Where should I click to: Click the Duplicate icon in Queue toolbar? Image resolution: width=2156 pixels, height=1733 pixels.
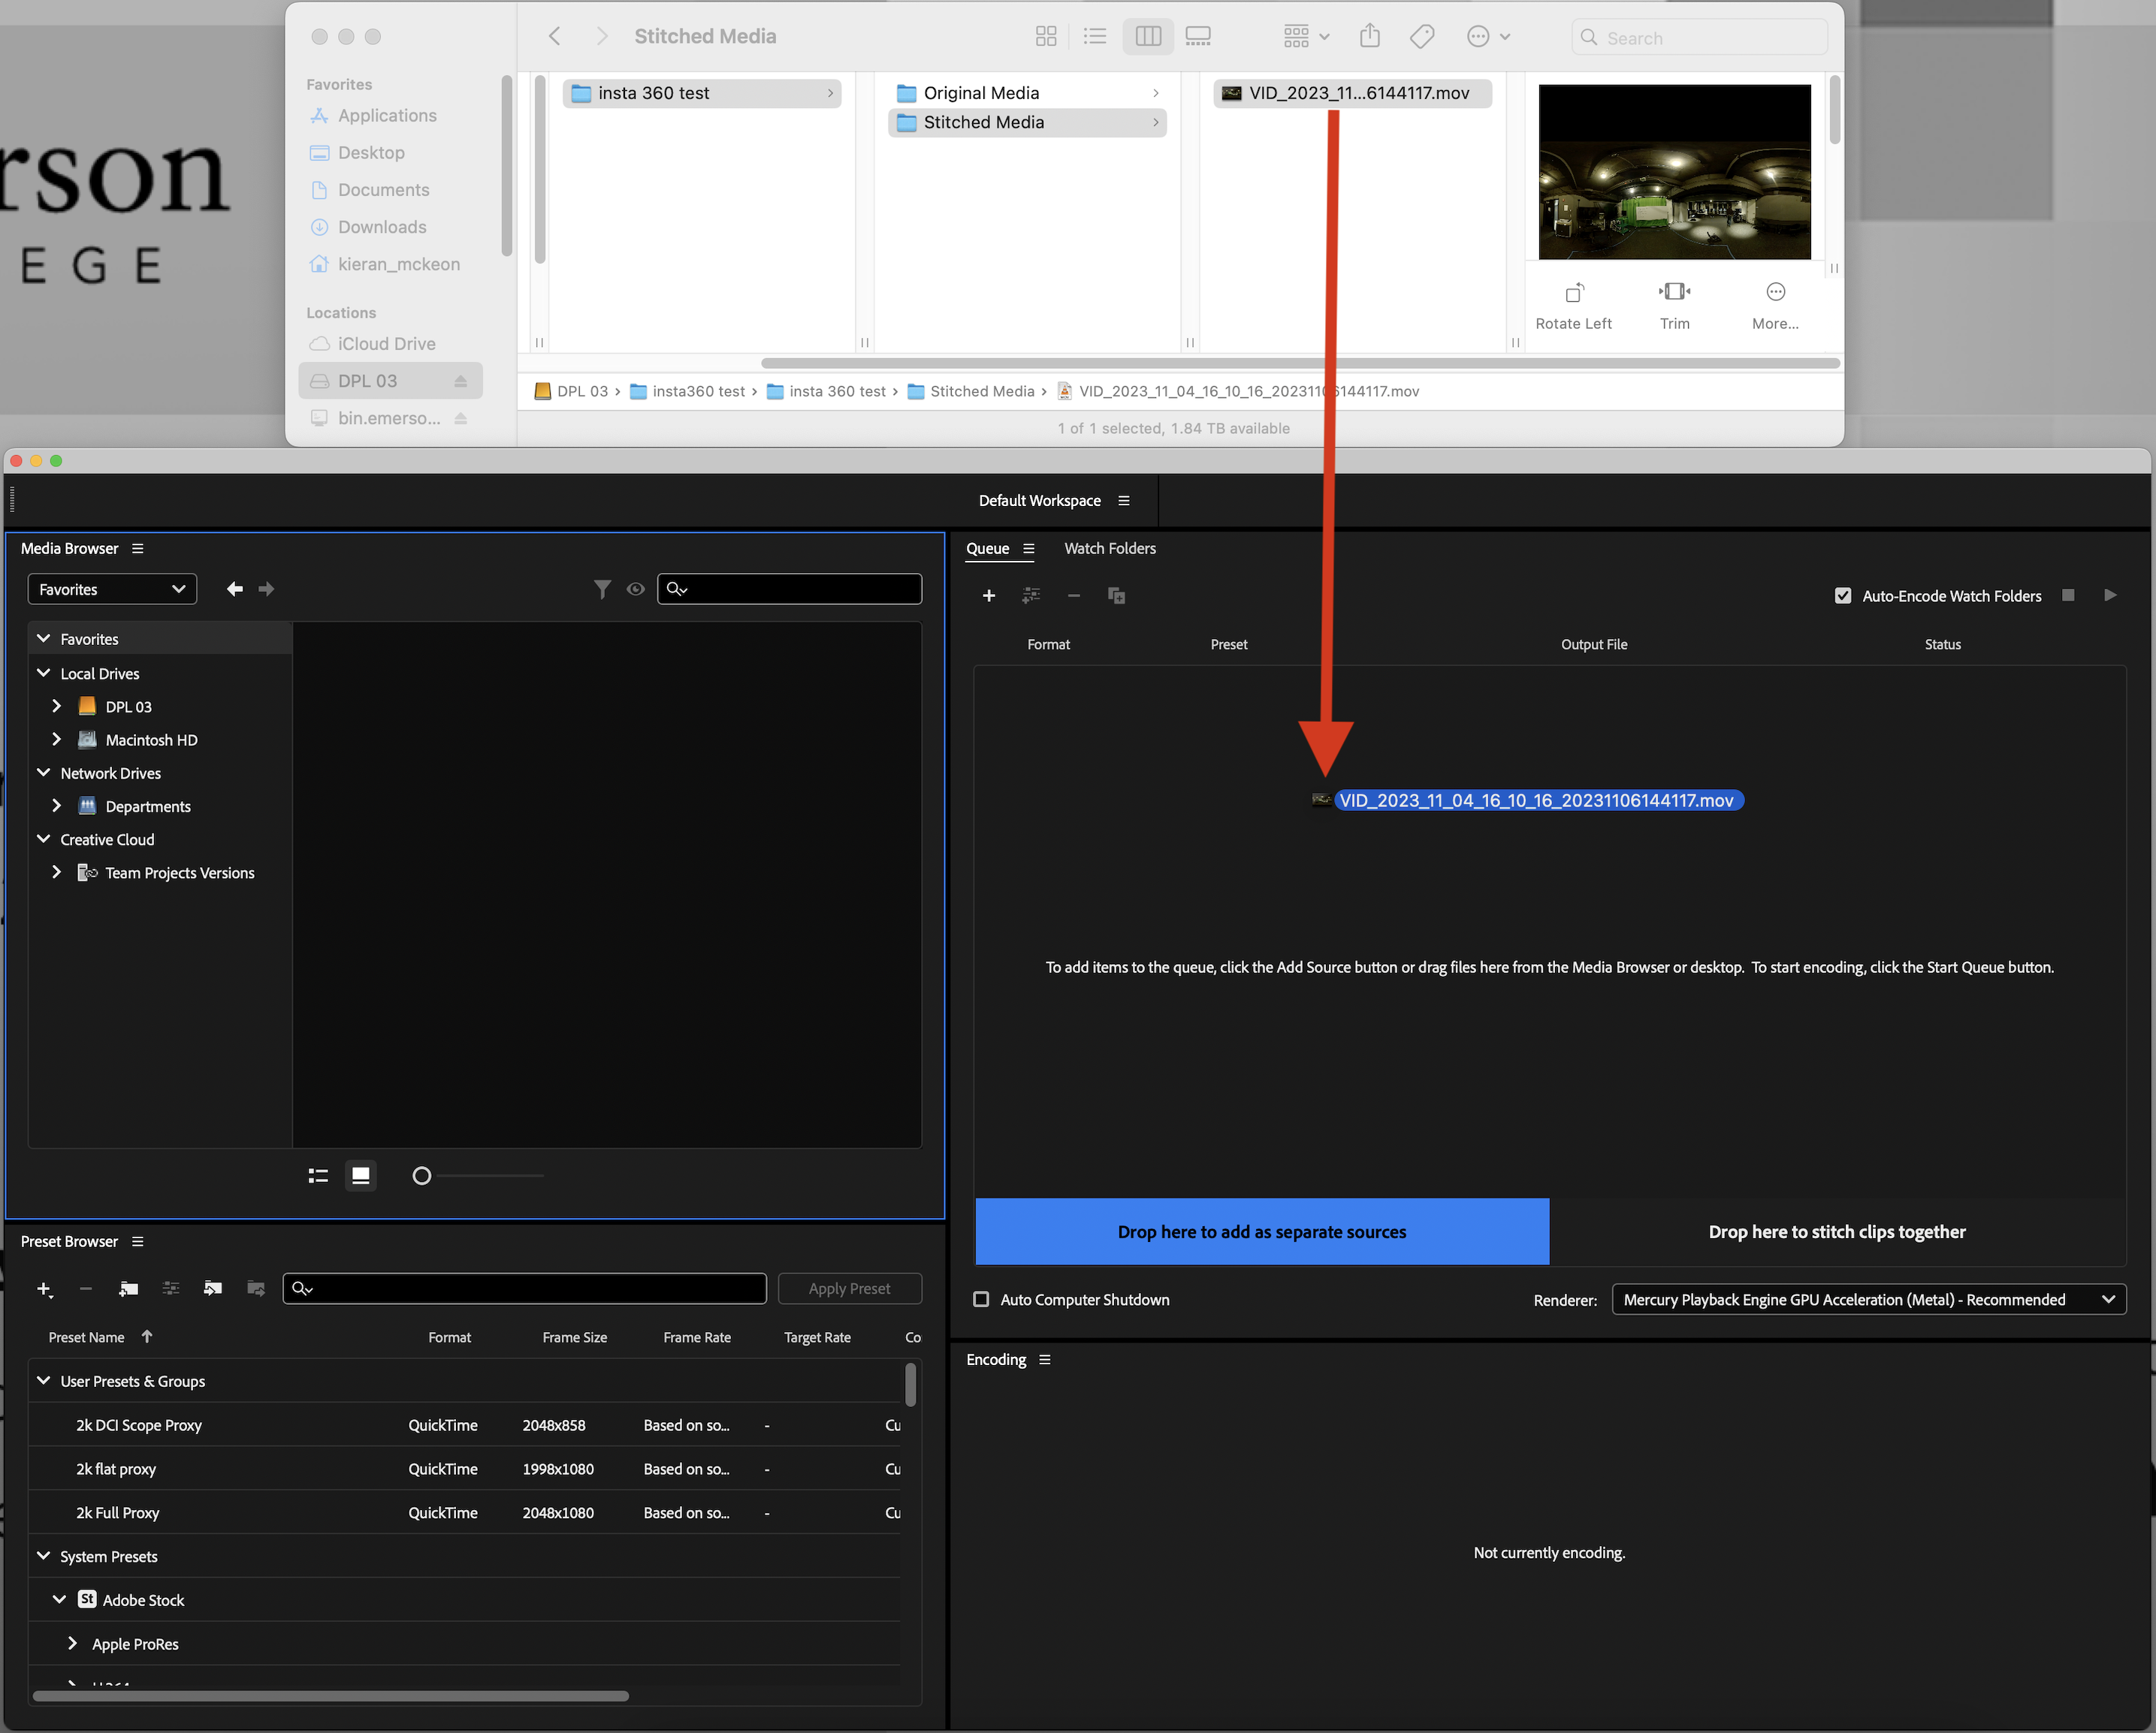point(1116,595)
